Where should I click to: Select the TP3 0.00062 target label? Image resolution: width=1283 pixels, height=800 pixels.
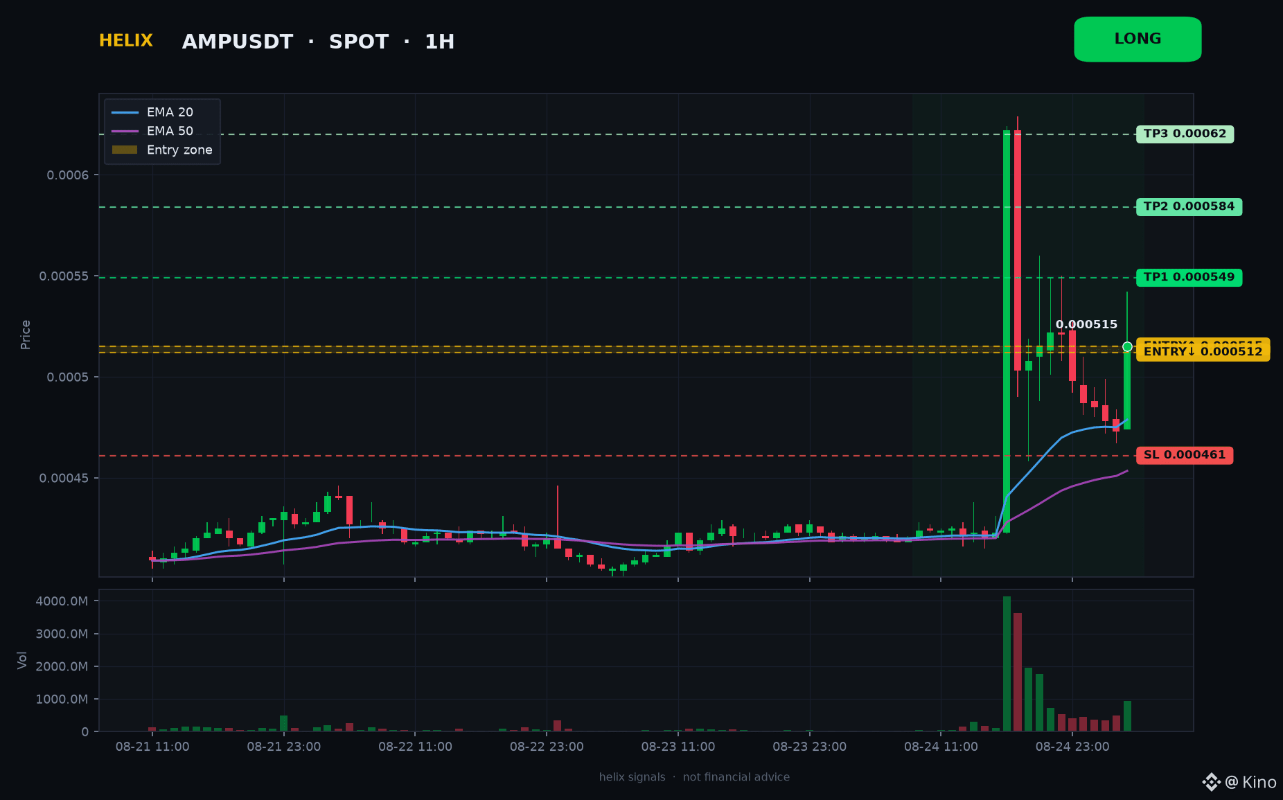point(1185,134)
